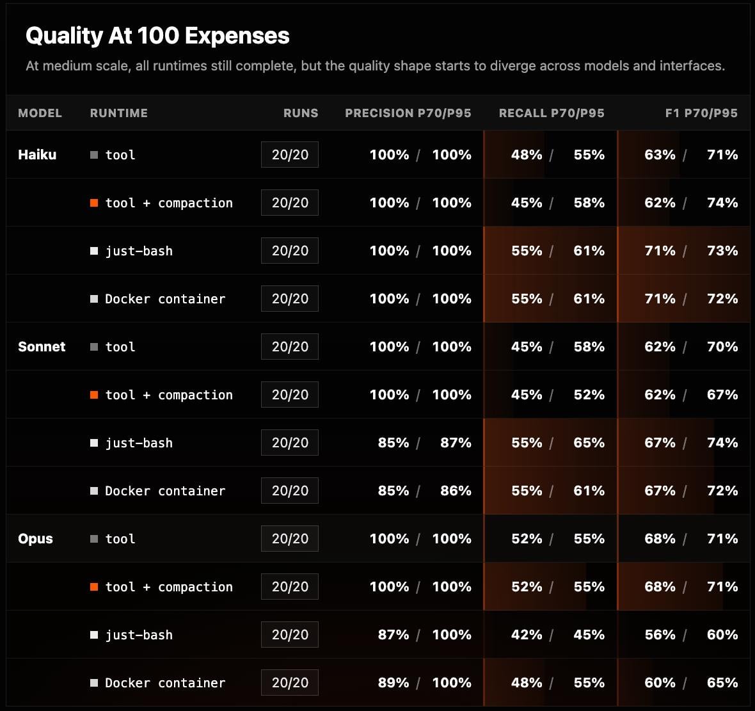Click the orange square beside Sonnet tool + compaction
The image size is (755, 711).
[x=94, y=394]
